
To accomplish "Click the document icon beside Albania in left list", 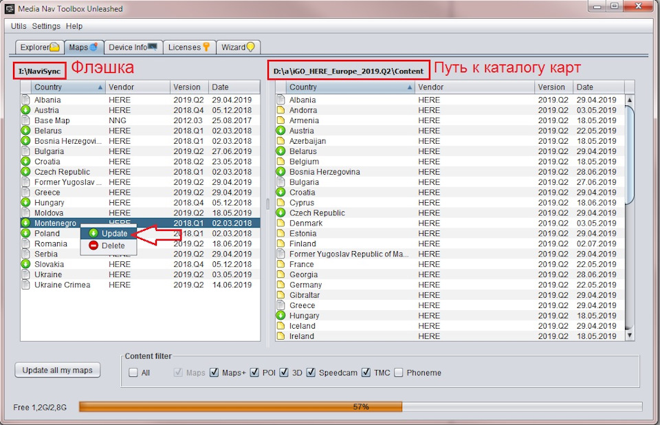I will click(25, 100).
